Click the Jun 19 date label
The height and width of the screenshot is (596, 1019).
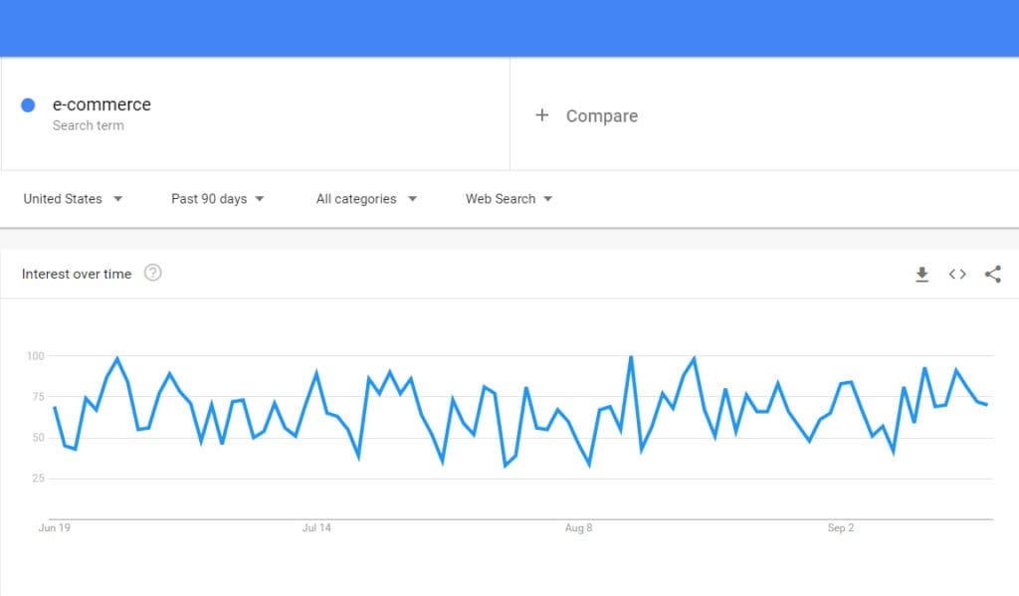tap(55, 527)
